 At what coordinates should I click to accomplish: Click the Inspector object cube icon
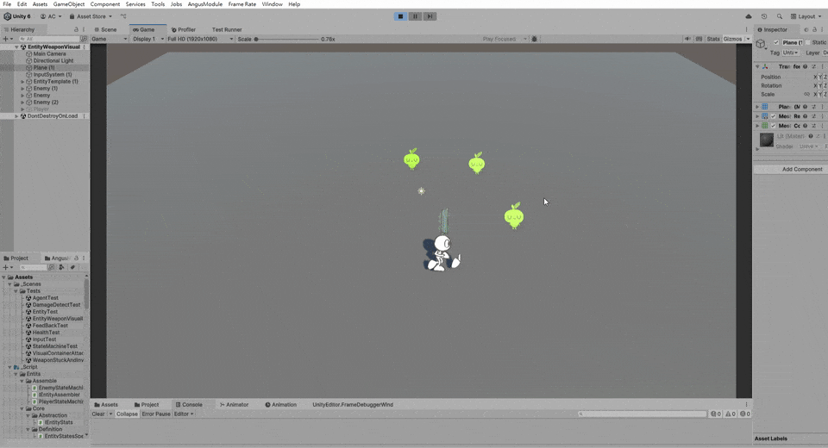[761, 44]
